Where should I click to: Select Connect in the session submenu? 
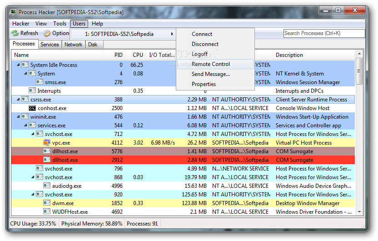(x=215, y=34)
